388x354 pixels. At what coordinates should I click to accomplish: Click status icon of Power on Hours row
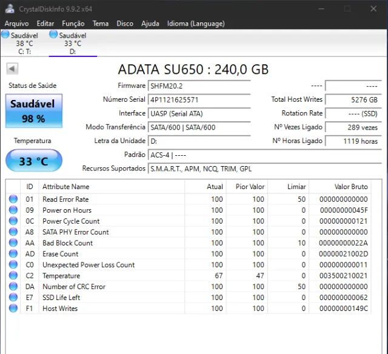[13, 210]
